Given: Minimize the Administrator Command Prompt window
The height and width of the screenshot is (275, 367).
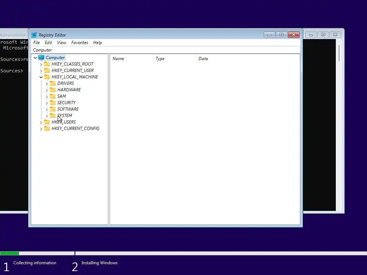Looking at the screenshot, I should tap(311, 35).
